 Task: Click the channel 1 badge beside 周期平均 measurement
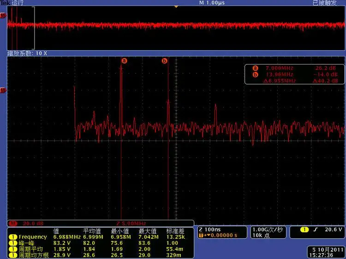(x=13, y=248)
